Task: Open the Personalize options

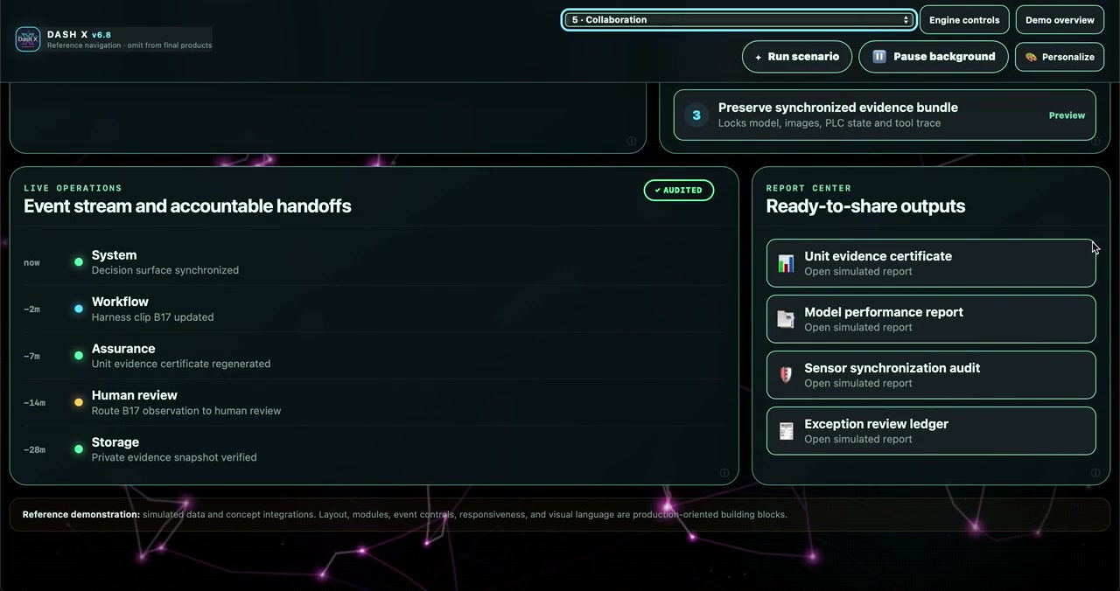Action: (x=1060, y=57)
